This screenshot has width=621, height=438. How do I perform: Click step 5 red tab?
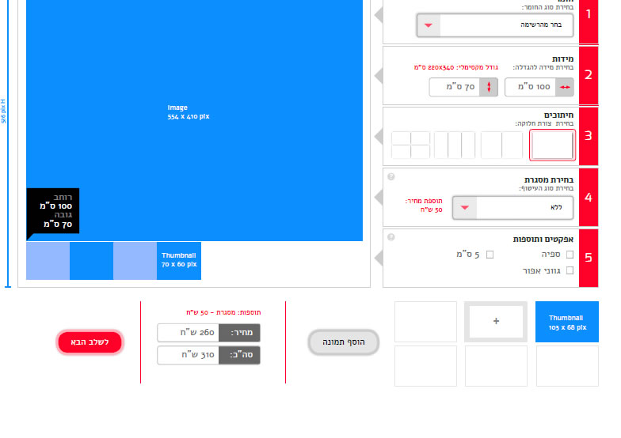coord(589,258)
